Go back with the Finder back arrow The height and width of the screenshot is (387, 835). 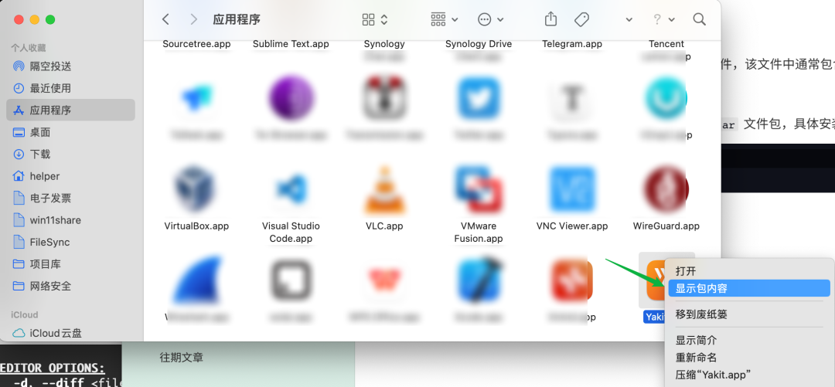click(x=165, y=19)
